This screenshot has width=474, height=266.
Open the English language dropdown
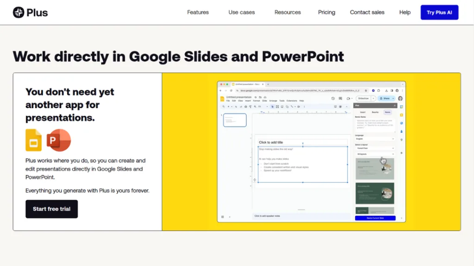(374, 139)
